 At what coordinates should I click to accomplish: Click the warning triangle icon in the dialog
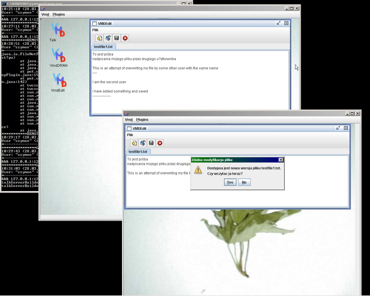point(198,170)
